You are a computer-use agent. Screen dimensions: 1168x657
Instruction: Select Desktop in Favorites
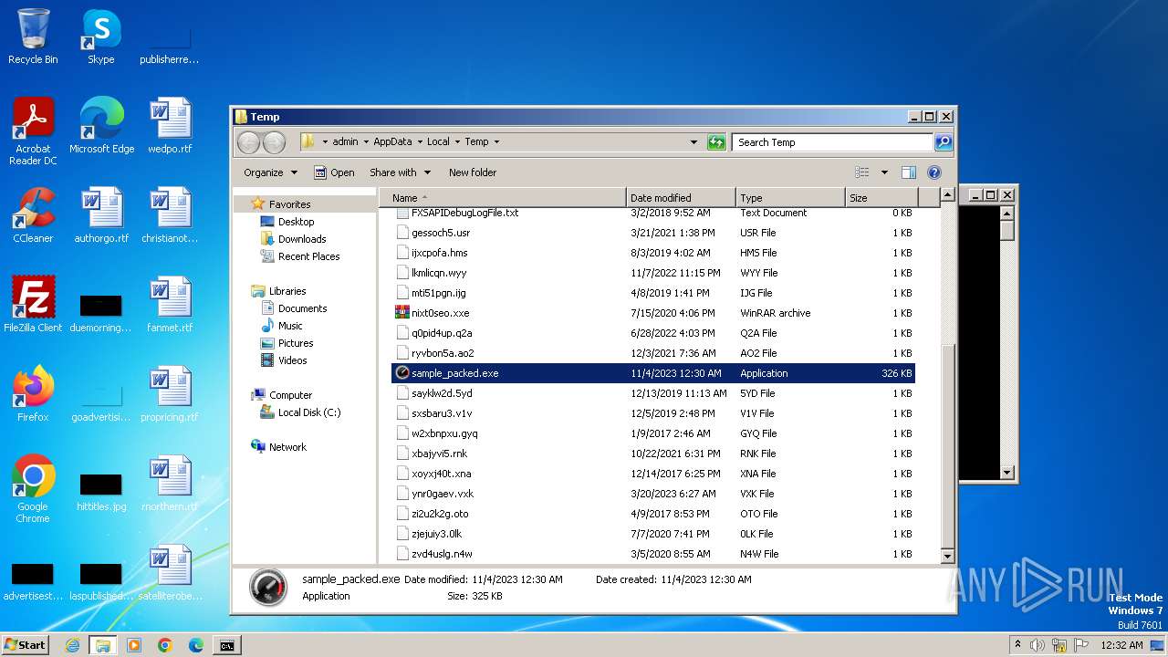coord(296,222)
